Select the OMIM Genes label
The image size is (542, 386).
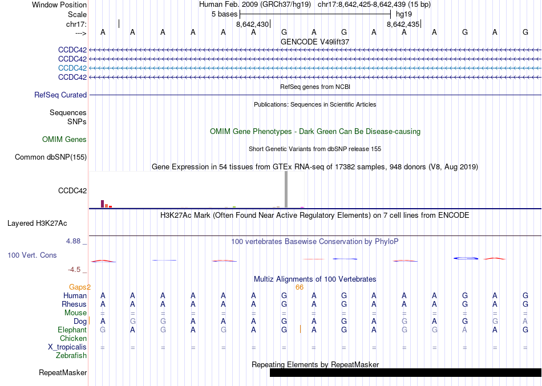tap(64, 140)
